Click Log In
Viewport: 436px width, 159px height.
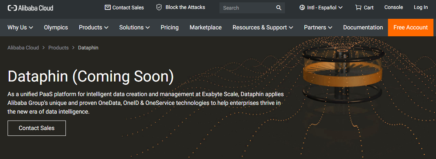point(421,7)
